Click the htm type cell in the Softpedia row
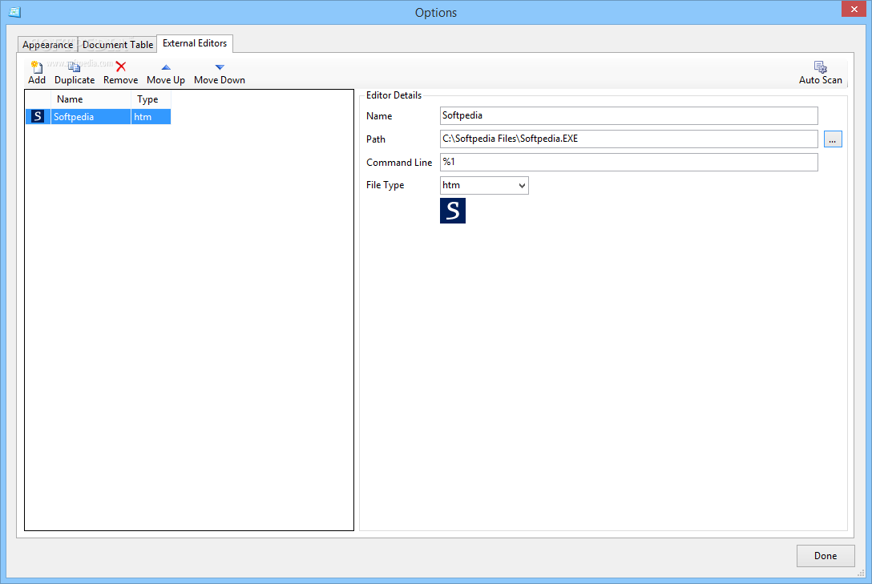 tap(151, 117)
